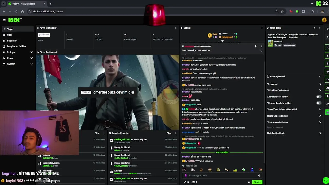Viewport: 329px width, 185px height.
Task: Open emoji picker in the chat input
Action: click(x=259, y=175)
